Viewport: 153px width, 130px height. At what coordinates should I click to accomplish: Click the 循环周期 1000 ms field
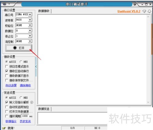tap(25, 116)
